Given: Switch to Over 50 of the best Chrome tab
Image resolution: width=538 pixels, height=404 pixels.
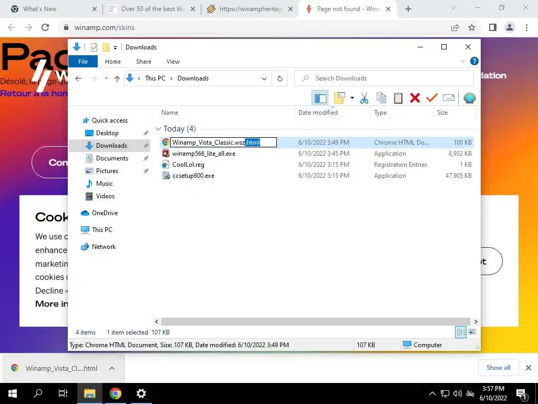Looking at the screenshot, I should click(151, 9).
